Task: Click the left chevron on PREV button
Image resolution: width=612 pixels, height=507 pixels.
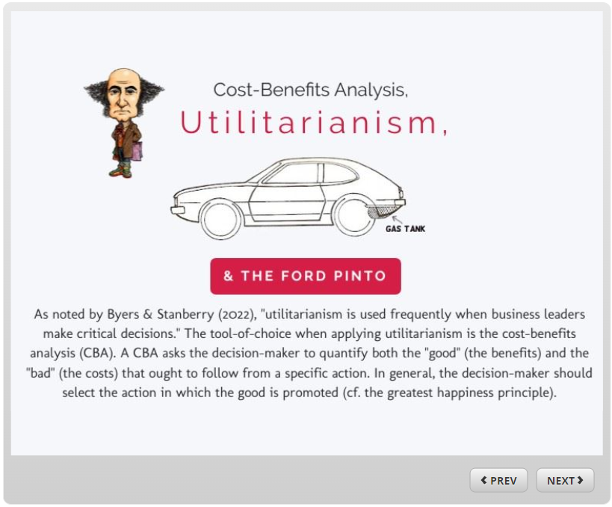Action: point(484,480)
